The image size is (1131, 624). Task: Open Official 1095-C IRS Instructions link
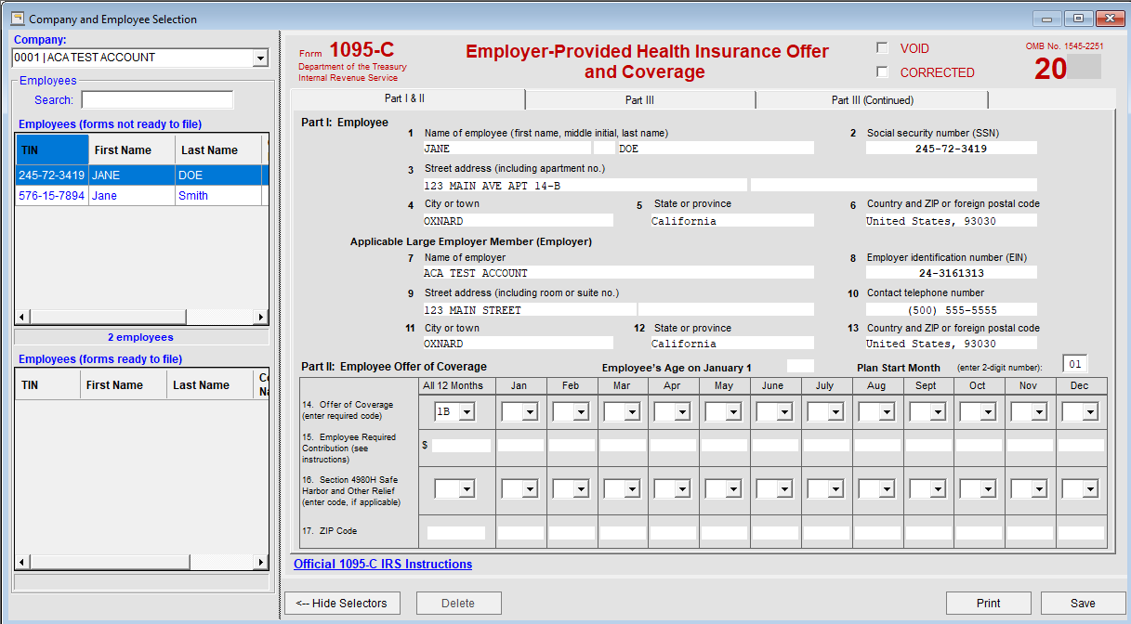[x=383, y=564]
